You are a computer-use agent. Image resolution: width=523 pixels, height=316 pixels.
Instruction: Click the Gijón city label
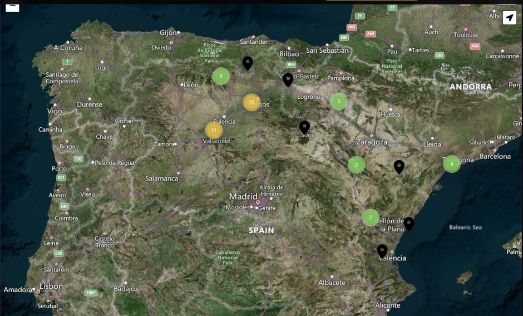click(x=168, y=33)
